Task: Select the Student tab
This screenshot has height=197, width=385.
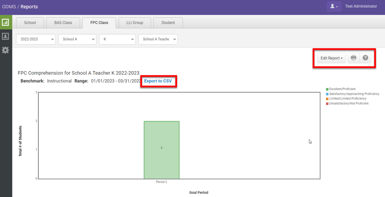Action: (x=168, y=23)
